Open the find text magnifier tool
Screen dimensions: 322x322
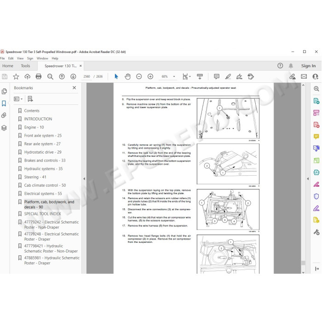tap(50, 77)
